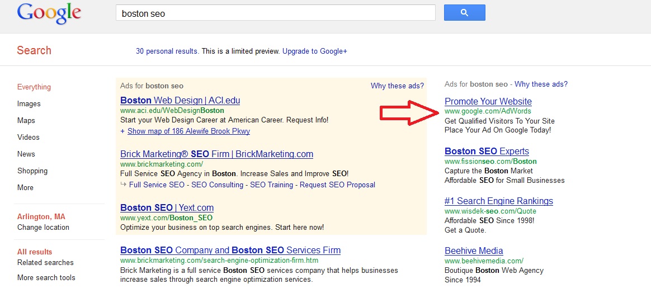Switch to Videos results
651x293 pixels.
(x=28, y=138)
